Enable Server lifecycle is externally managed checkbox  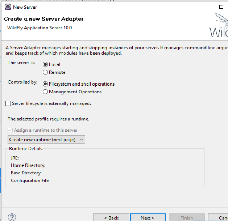click(8, 103)
